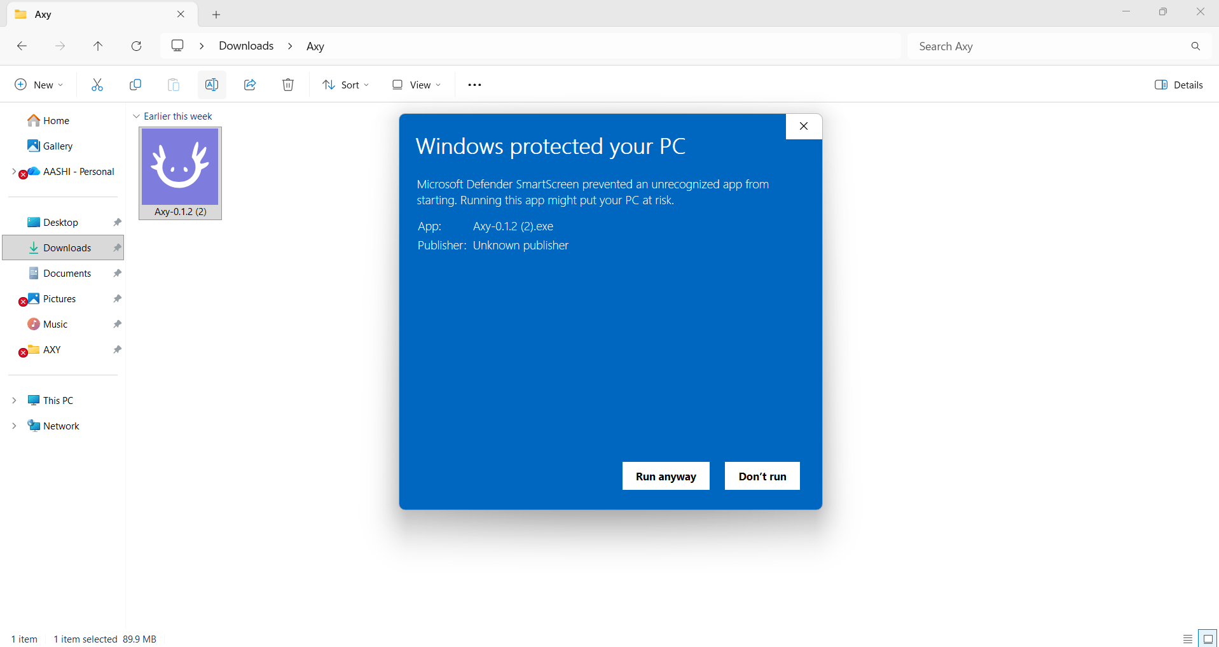
Task: Collapse the Earlier this week group
Action: tap(136, 116)
